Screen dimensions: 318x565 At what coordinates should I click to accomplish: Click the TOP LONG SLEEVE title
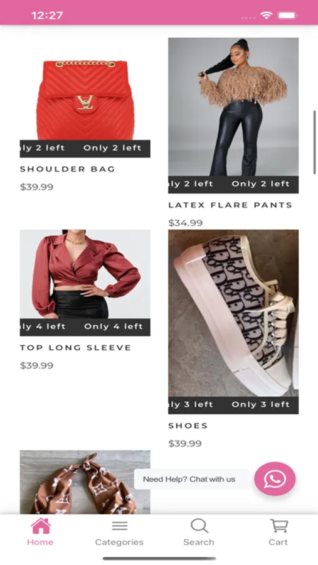(76, 348)
